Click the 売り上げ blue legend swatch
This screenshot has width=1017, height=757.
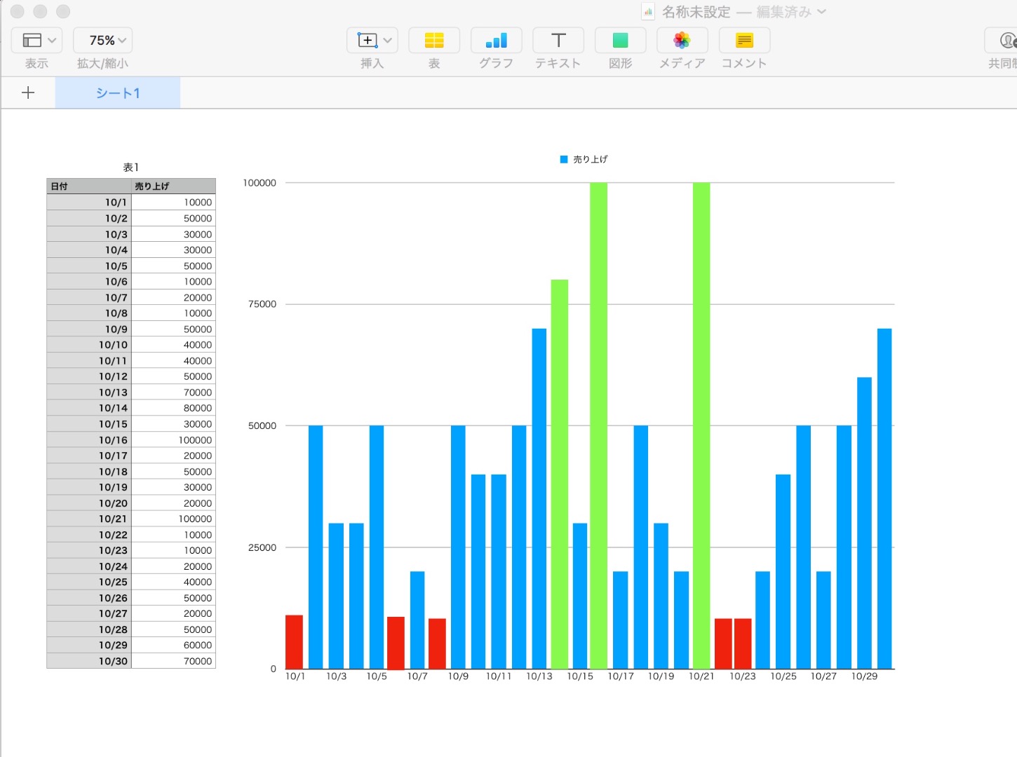[x=564, y=160]
